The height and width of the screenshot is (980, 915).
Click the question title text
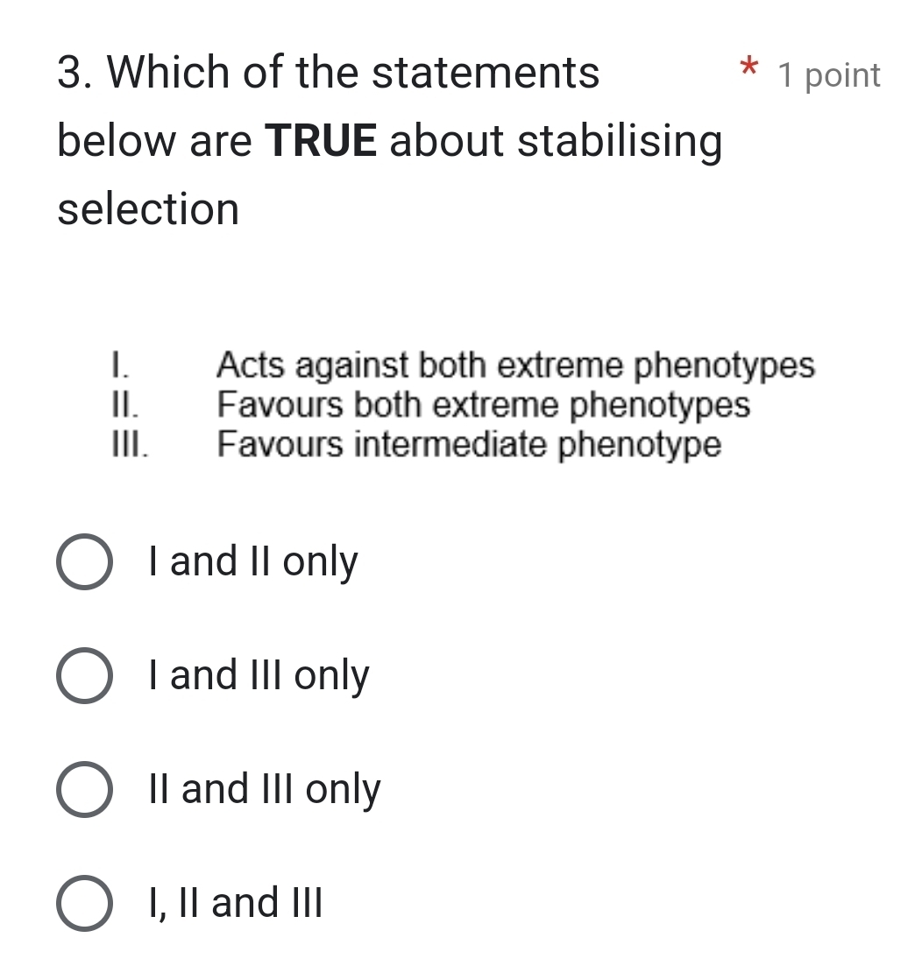click(x=327, y=73)
